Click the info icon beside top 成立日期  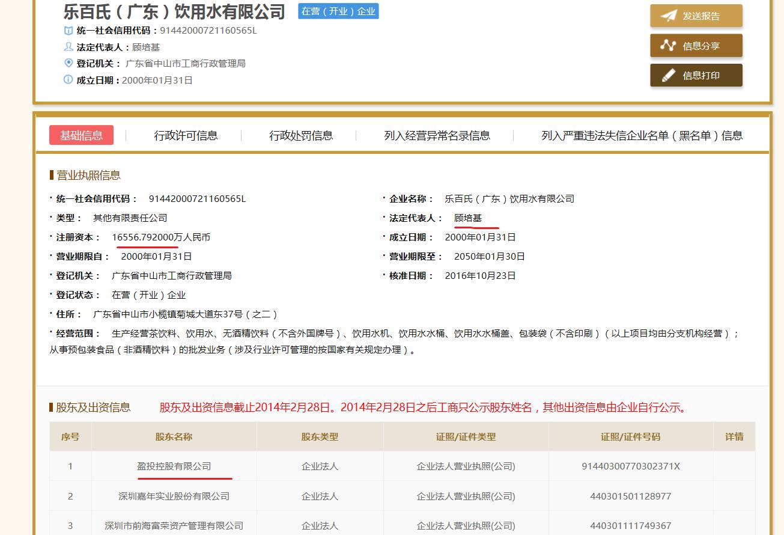tap(68, 79)
